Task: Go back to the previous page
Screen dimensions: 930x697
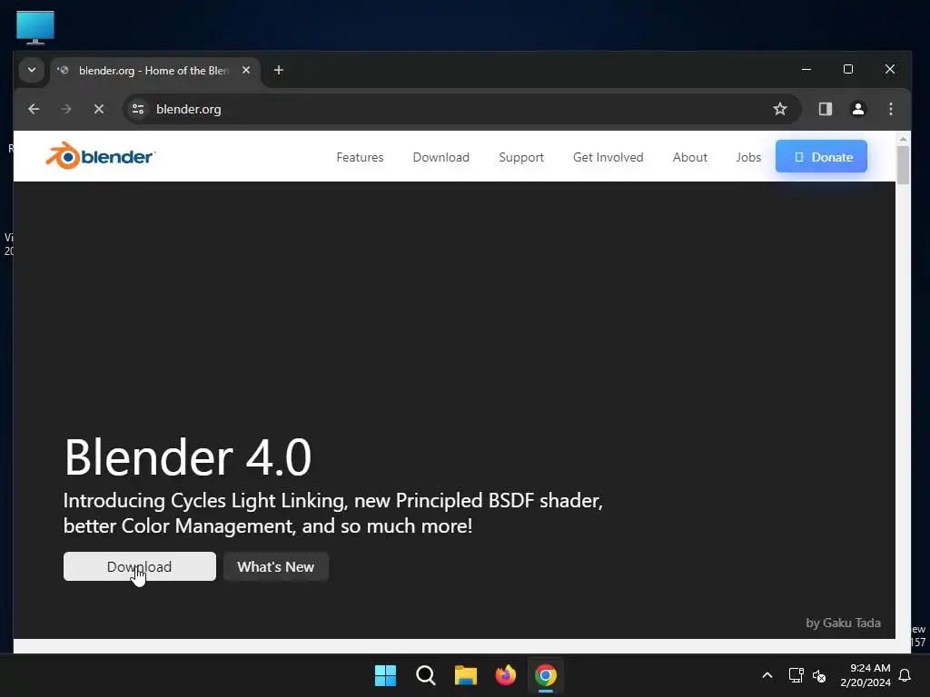Action: pyautogui.click(x=34, y=109)
